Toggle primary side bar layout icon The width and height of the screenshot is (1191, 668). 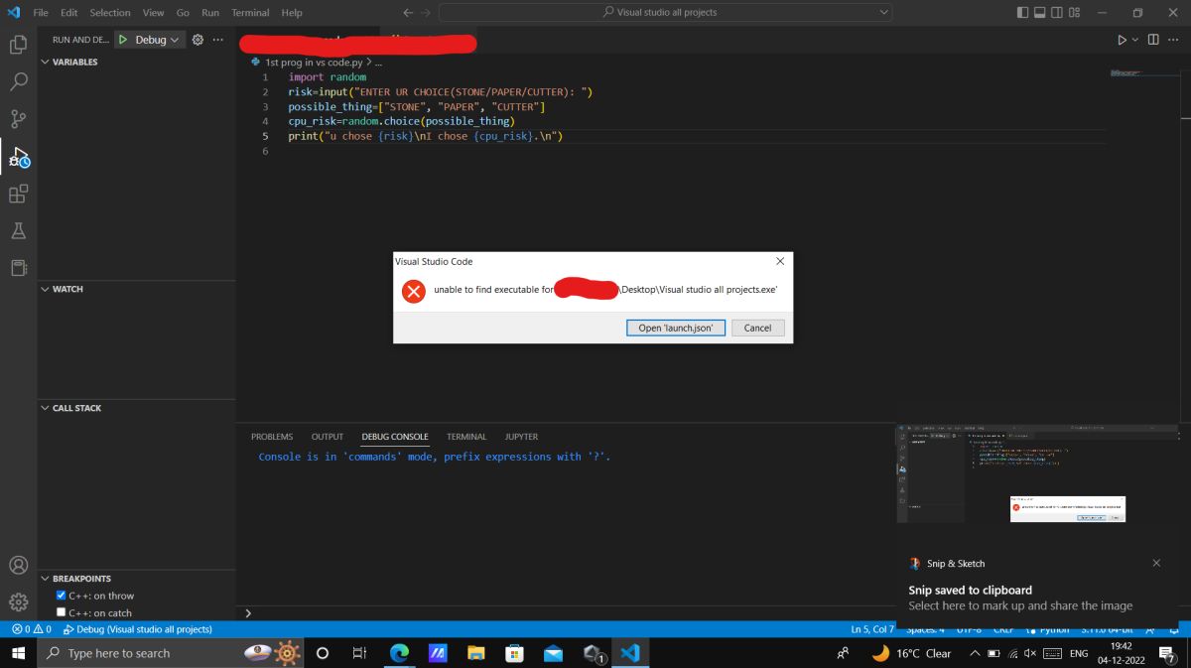tap(1023, 13)
